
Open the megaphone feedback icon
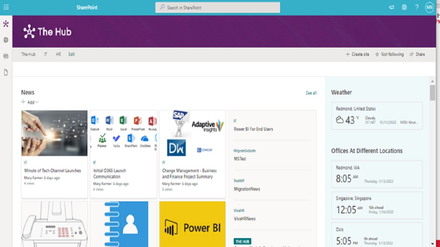tap(392, 7)
